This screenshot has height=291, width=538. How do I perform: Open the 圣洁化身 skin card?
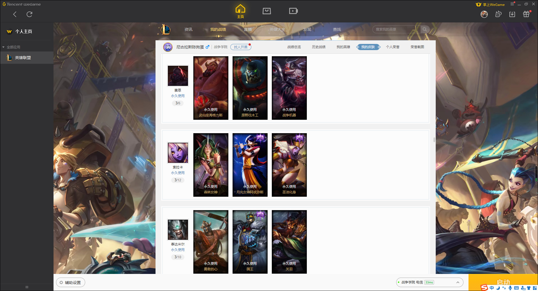pyautogui.click(x=289, y=165)
